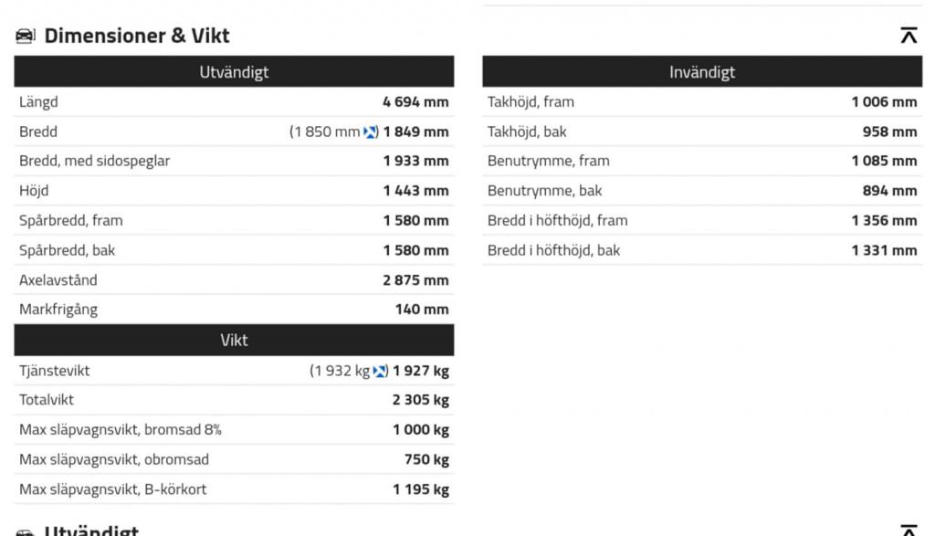This screenshot has width=935, height=536.
Task: Click the Benutrymme, bak 894 mm row
Action: click(702, 191)
